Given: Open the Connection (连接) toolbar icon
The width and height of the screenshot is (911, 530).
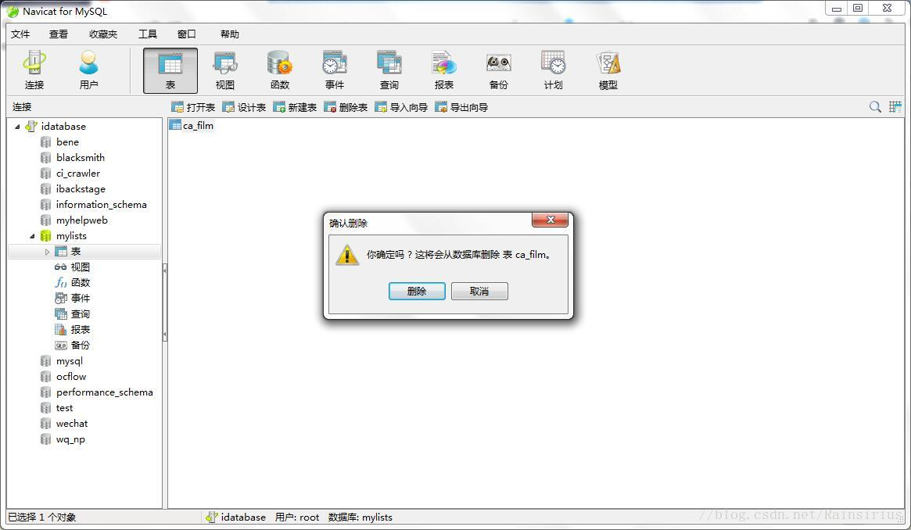Looking at the screenshot, I should [x=34, y=70].
